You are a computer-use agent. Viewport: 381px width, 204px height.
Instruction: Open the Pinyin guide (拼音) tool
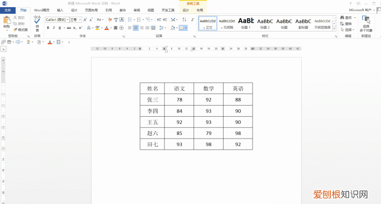pos(37,23)
